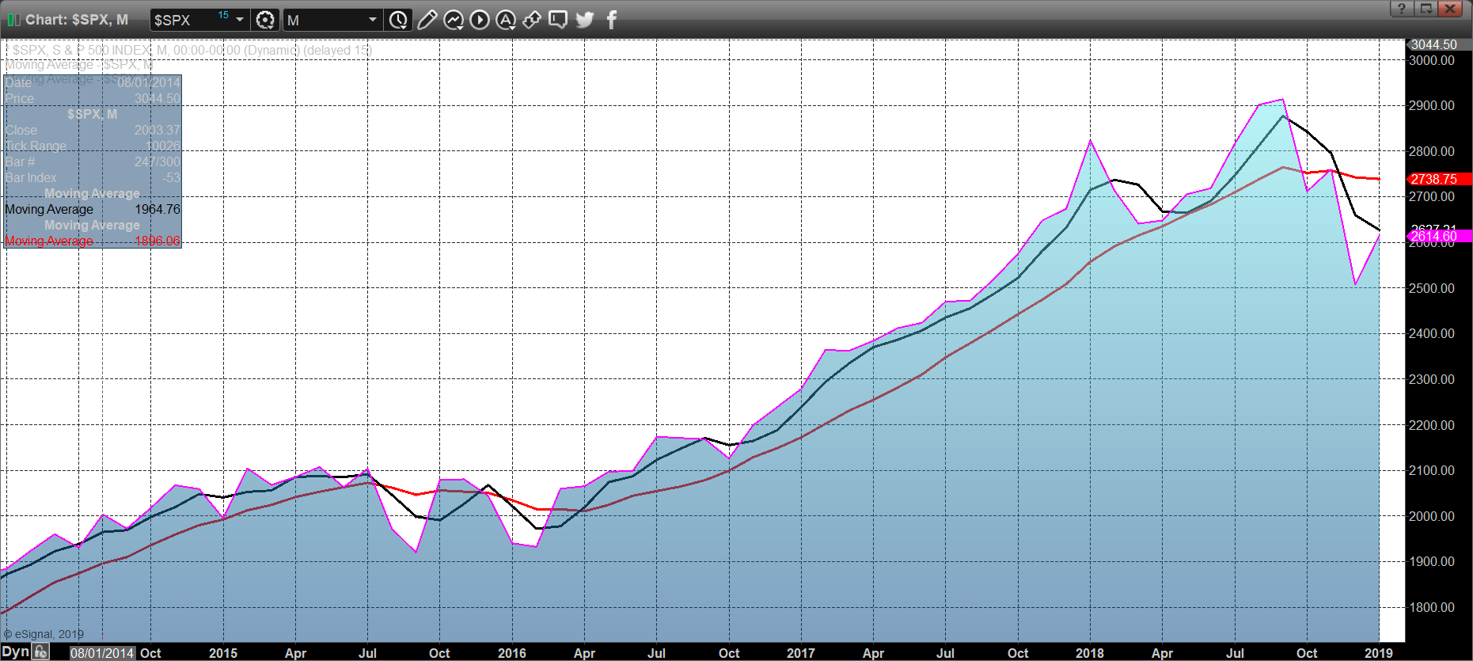Click the pop-out arrows icon
The width and height of the screenshot is (1473, 661).
coord(532,20)
